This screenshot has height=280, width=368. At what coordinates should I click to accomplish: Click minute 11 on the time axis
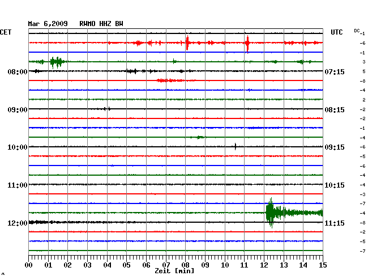(244, 265)
